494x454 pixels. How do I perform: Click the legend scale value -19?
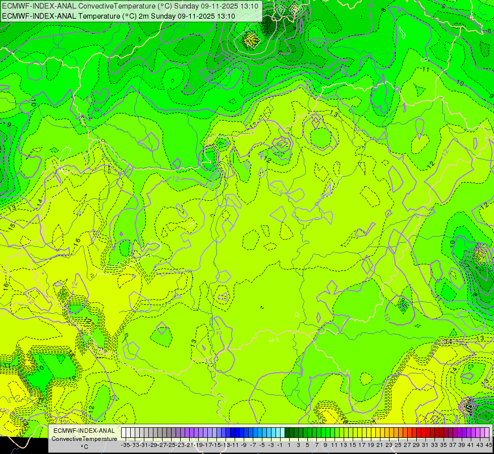click(x=198, y=445)
